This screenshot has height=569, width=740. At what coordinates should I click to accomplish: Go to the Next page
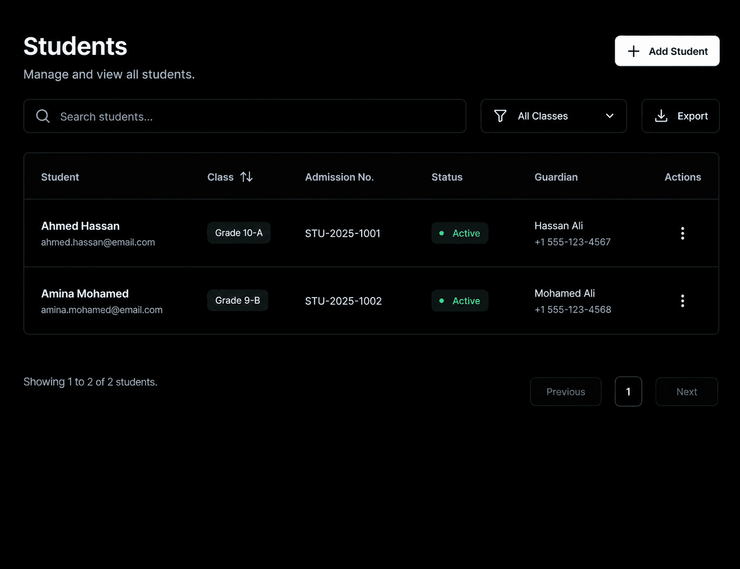click(687, 392)
